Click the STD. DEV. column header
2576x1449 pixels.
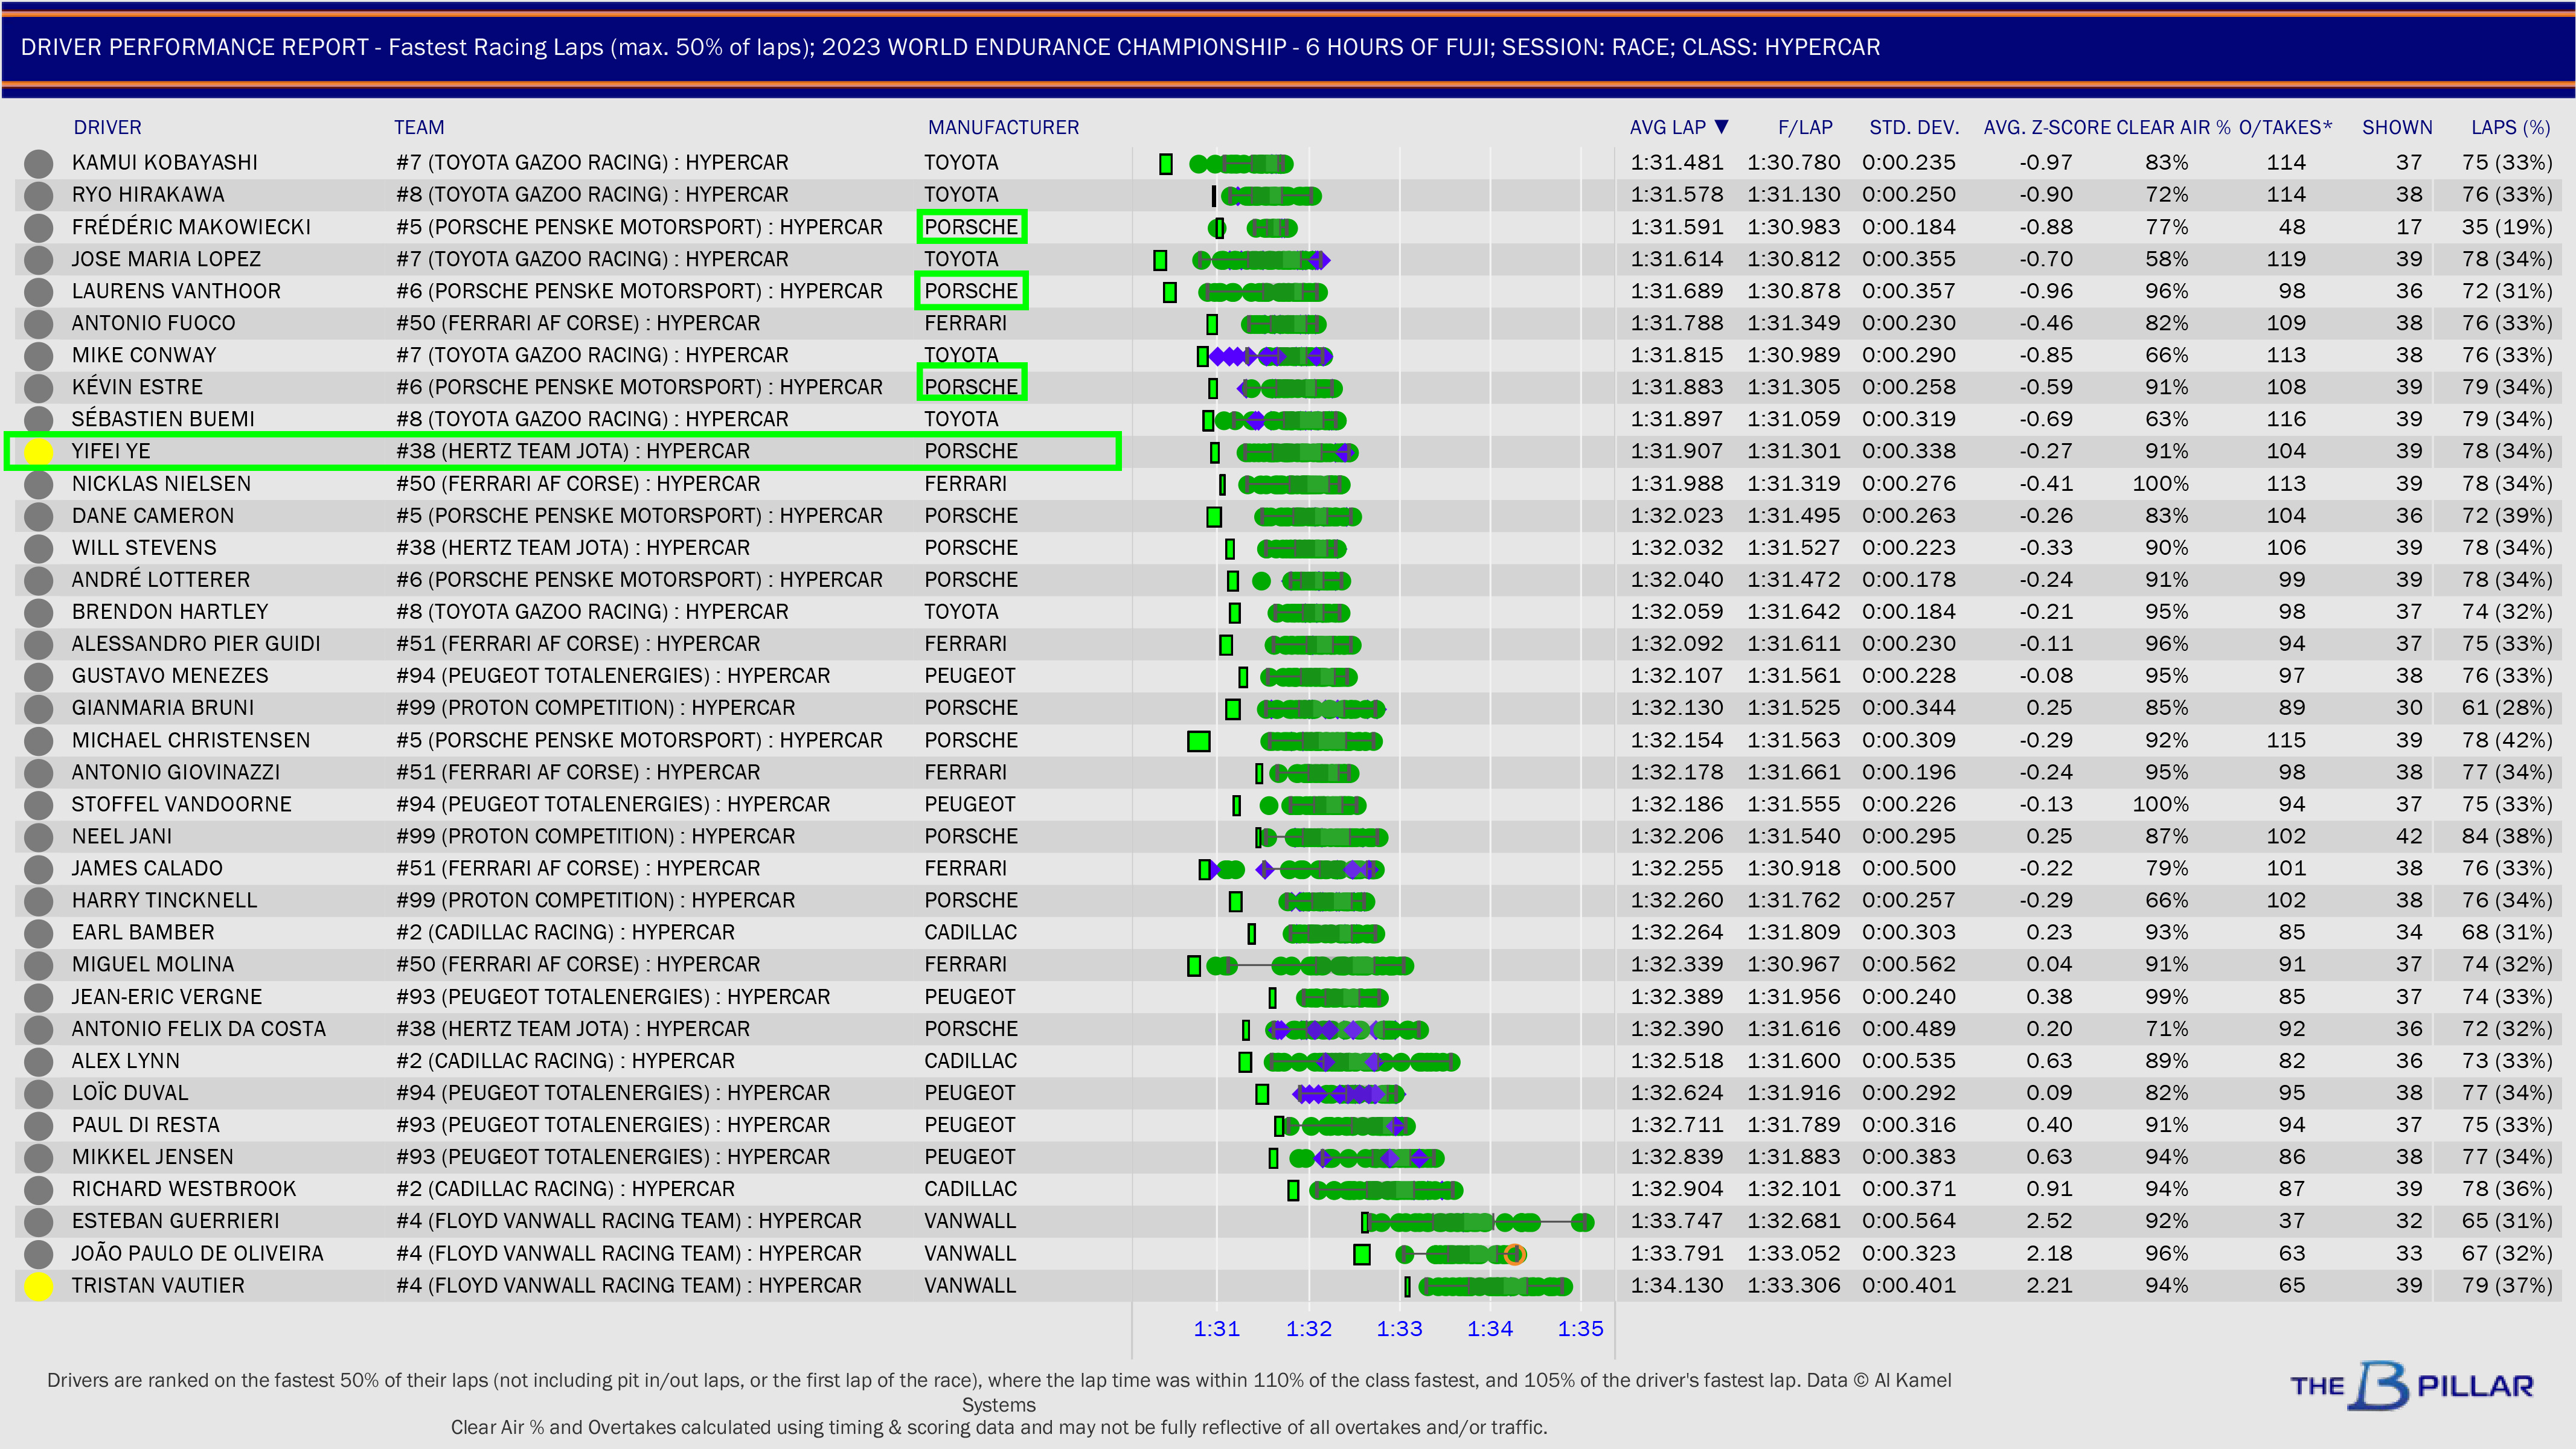click(1914, 127)
